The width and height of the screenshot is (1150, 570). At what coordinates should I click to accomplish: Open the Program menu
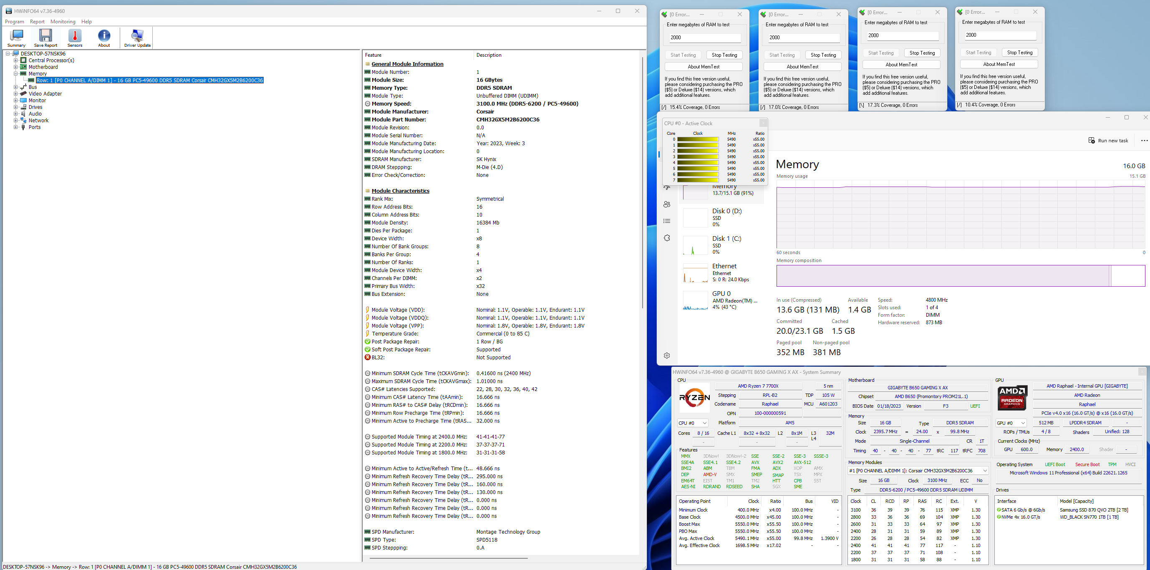[14, 21]
